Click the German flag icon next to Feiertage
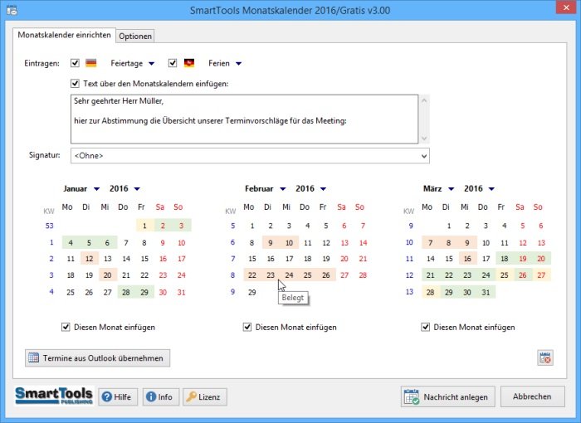581x423 pixels. tap(91, 63)
